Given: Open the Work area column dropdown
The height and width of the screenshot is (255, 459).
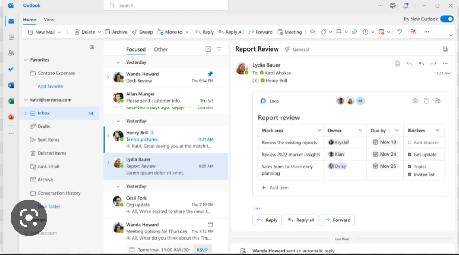Looking at the screenshot, I should (319, 131).
